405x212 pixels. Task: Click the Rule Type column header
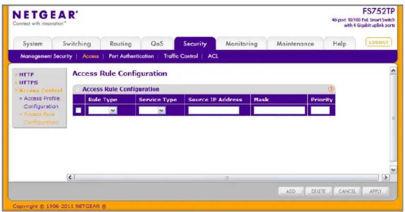click(103, 100)
